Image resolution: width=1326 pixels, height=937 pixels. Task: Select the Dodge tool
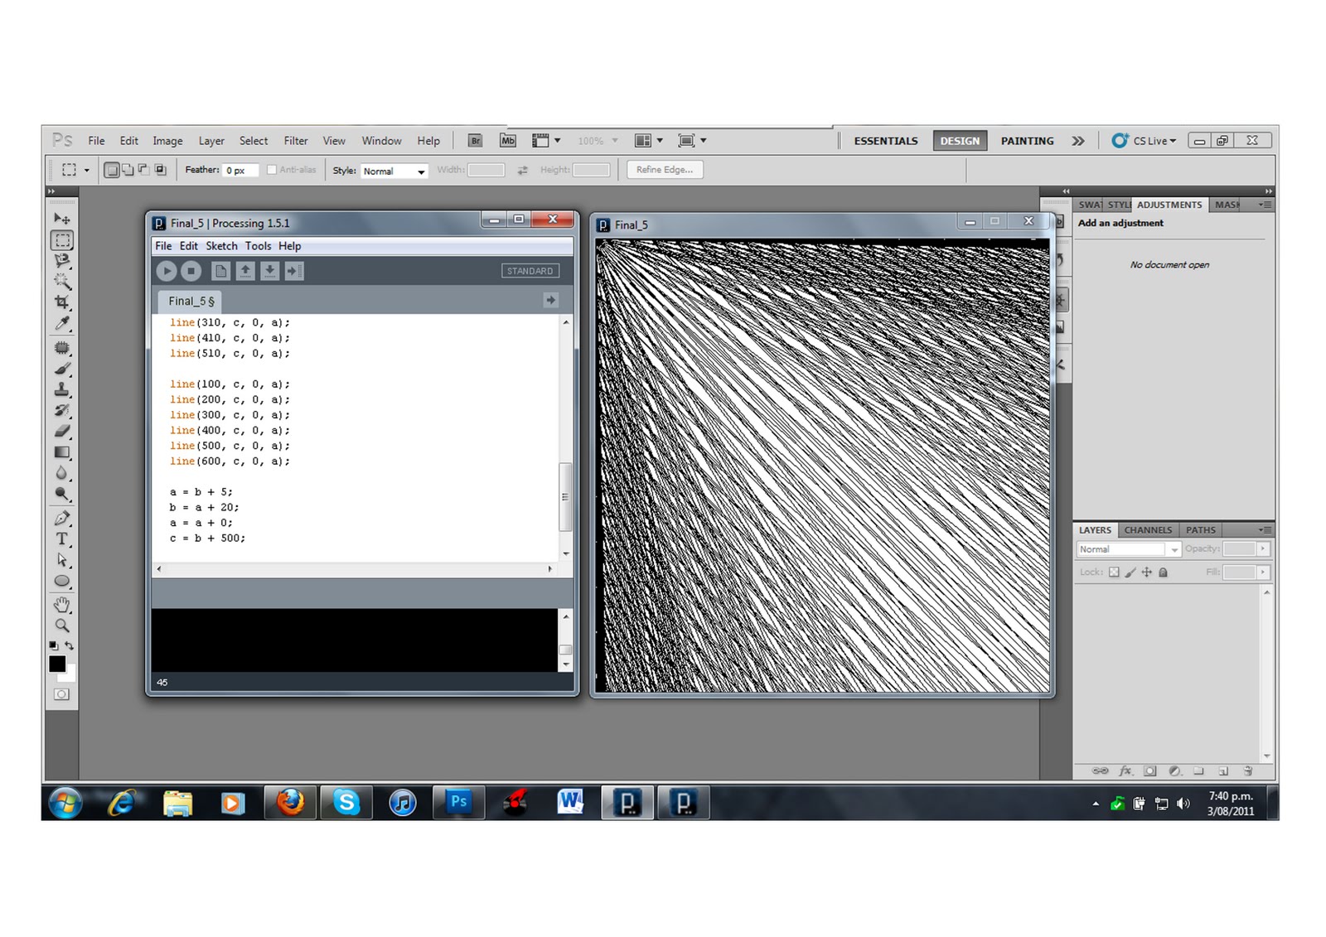point(62,494)
